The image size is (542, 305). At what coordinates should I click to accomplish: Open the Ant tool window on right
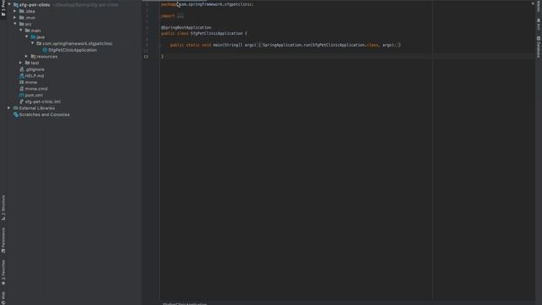pyautogui.click(x=539, y=24)
